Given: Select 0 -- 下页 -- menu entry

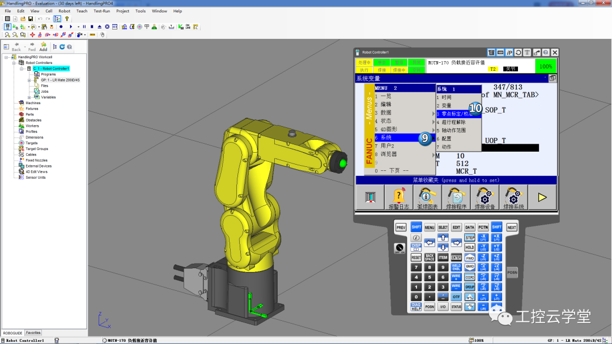Looking at the screenshot, I should [x=405, y=171].
